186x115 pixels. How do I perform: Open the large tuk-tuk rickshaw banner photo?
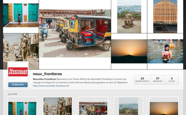click(75, 33)
